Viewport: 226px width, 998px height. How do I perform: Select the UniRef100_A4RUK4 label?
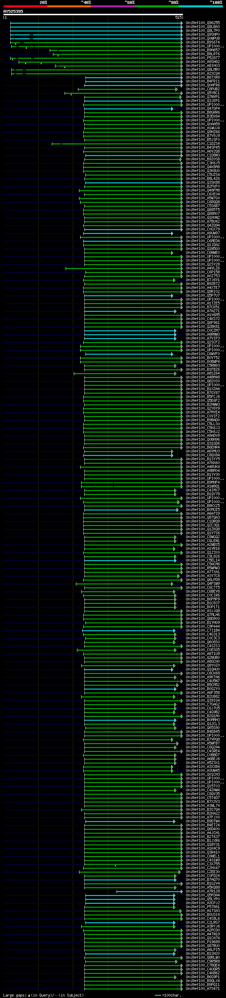click(203, 467)
